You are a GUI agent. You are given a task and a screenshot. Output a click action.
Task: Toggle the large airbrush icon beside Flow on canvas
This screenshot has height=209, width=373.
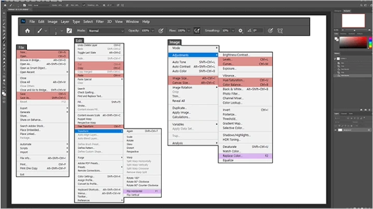pos(197,30)
